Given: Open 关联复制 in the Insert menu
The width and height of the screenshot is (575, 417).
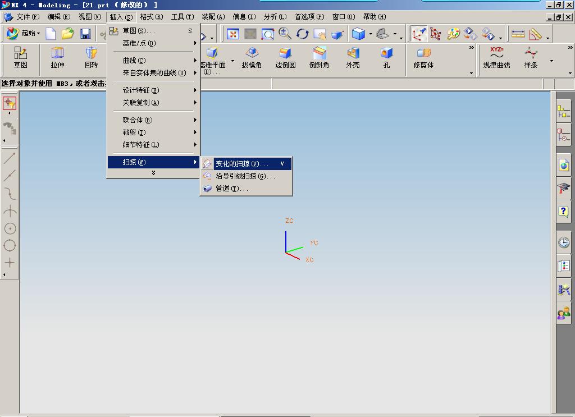Looking at the screenshot, I should click(x=153, y=102).
